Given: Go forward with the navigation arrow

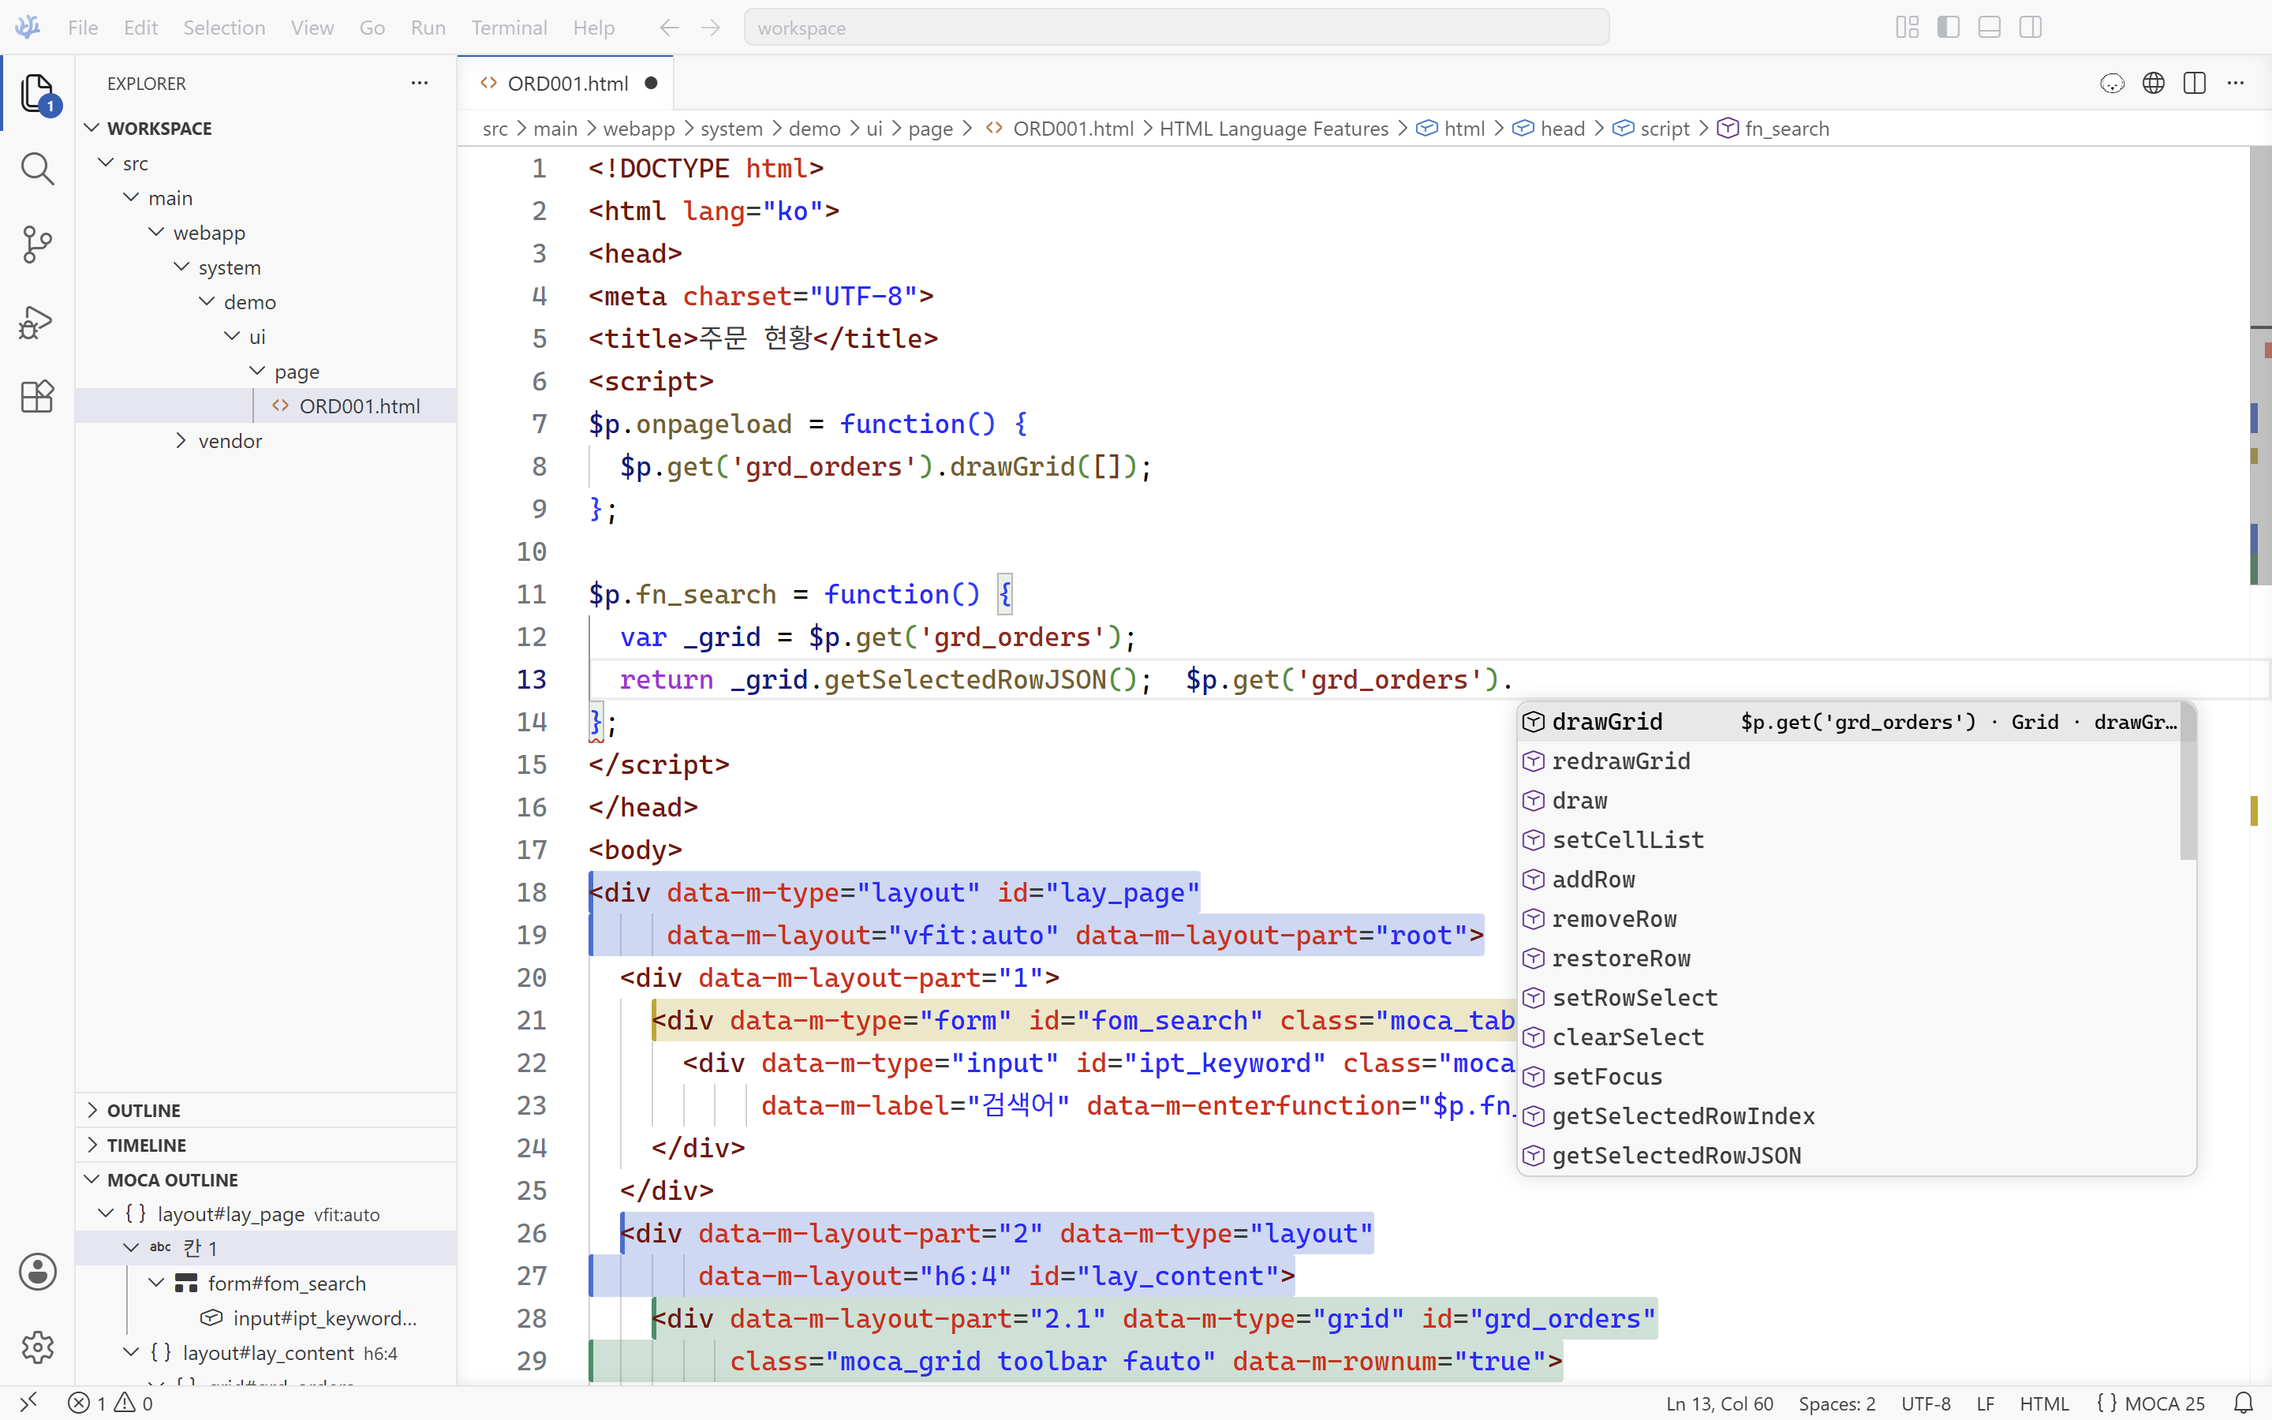Looking at the screenshot, I should click(711, 28).
